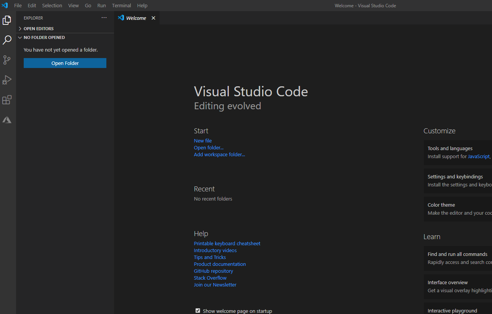
Task: Select Find and run all commands card
Action: coord(458,258)
